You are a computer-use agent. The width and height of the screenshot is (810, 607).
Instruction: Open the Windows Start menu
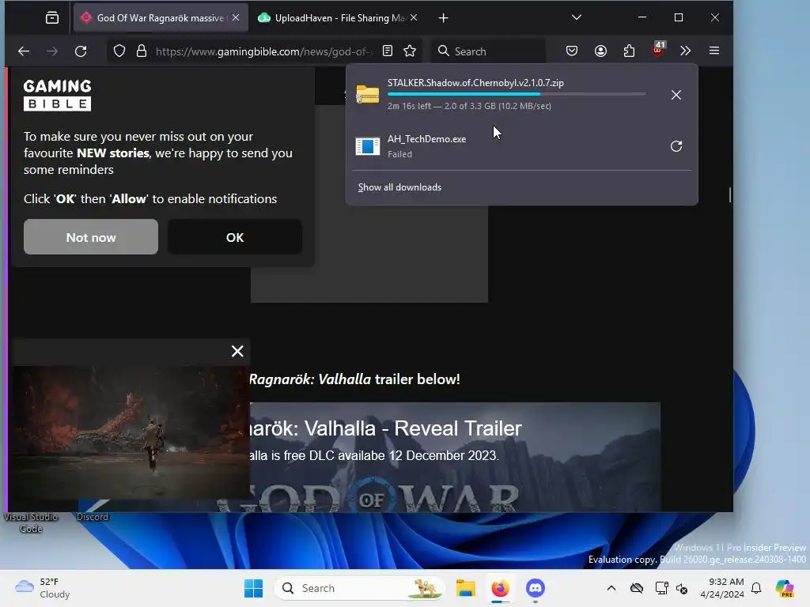(253, 588)
